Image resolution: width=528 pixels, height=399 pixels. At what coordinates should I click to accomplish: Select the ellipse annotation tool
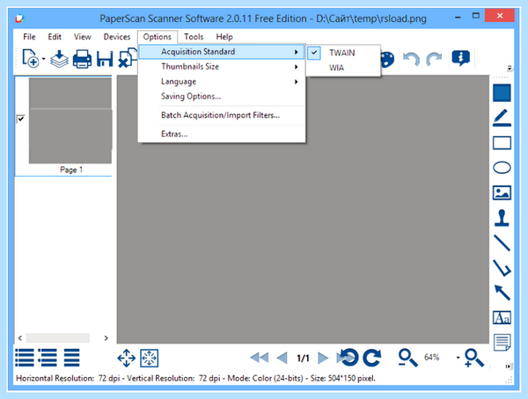pyautogui.click(x=502, y=168)
